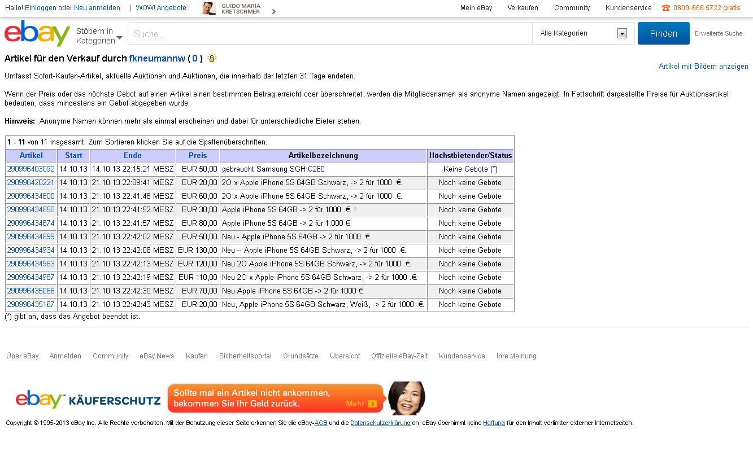Open item 290996435167
This screenshot has height=456, width=753.
tap(31, 305)
